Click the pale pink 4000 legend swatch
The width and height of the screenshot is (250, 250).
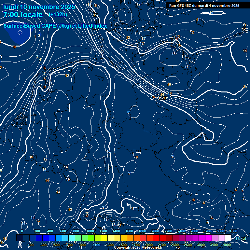pos(221,238)
